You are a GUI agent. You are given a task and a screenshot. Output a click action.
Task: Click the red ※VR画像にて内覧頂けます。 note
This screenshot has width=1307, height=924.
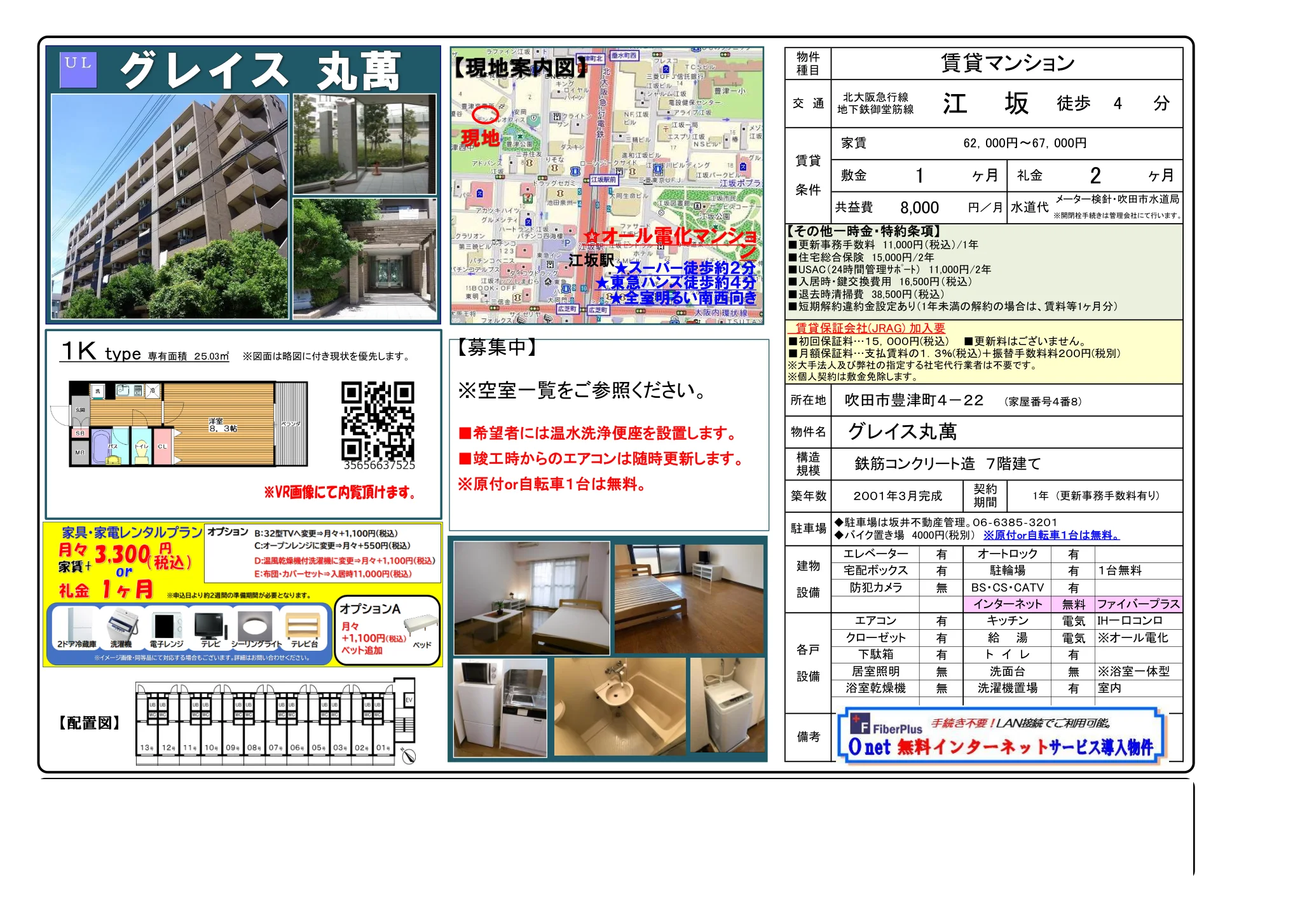[341, 493]
